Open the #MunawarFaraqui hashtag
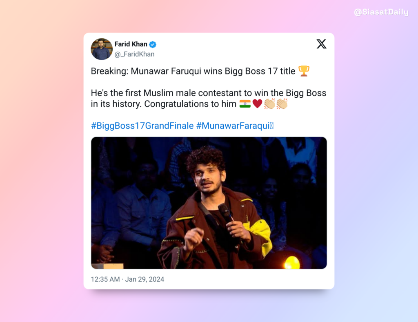 click(x=235, y=126)
